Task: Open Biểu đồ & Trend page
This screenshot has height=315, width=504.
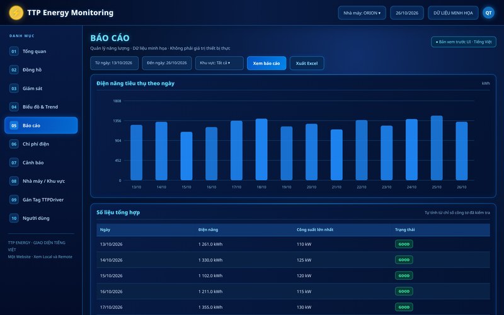Action: [x=41, y=107]
